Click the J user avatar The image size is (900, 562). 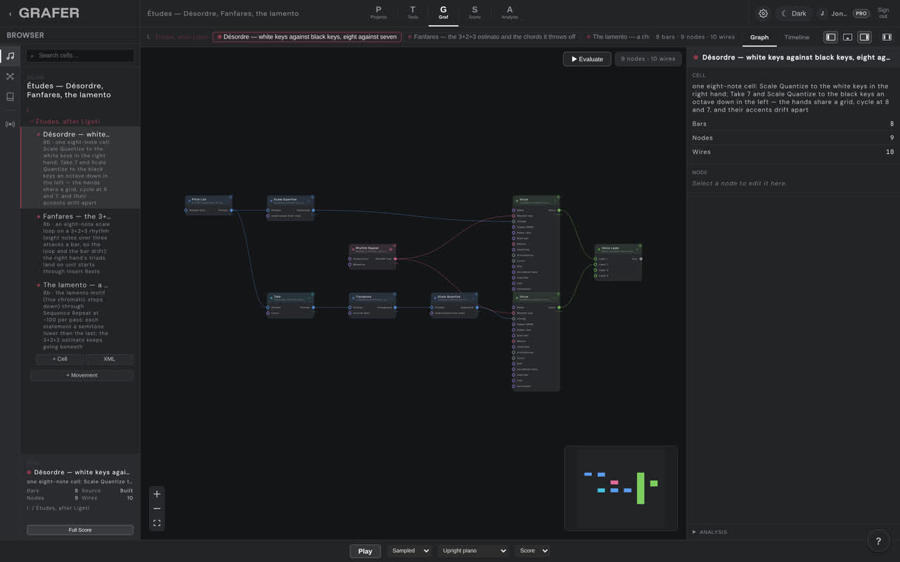[822, 13]
